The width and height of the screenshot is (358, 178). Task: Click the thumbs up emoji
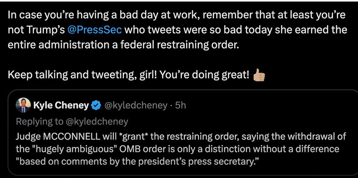(259, 75)
